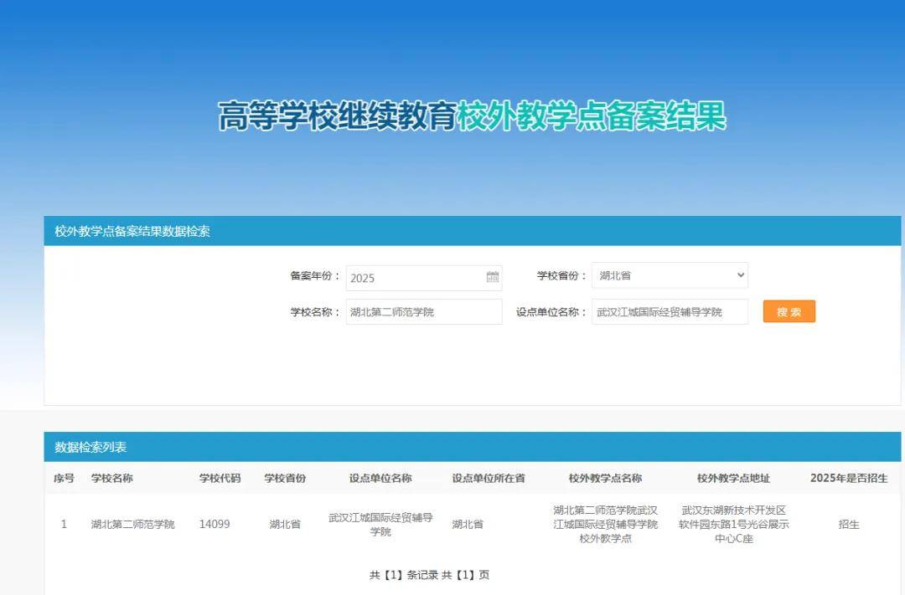Click the 备案年份 field label
This screenshot has width=905, height=595.
[315, 275]
